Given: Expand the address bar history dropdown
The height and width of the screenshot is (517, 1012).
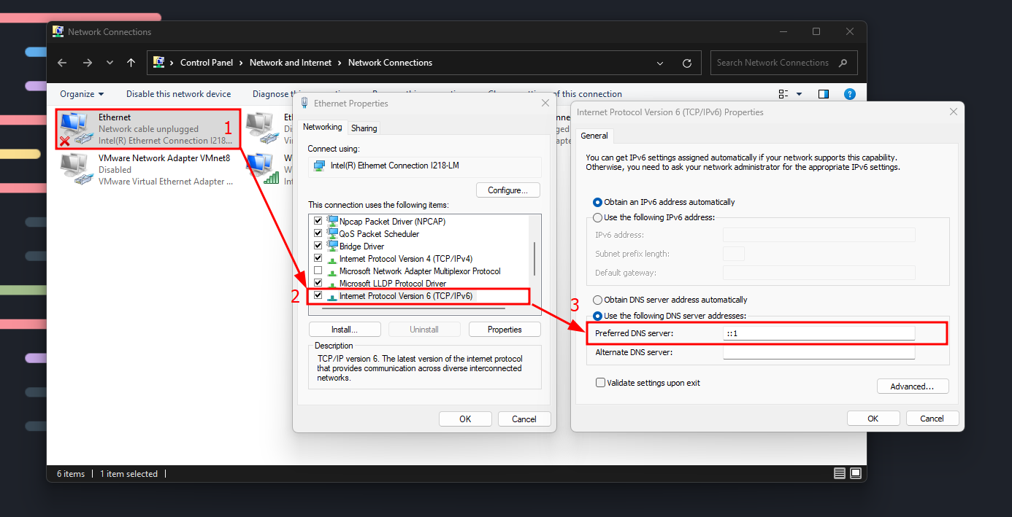Looking at the screenshot, I should (x=660, y=63).
